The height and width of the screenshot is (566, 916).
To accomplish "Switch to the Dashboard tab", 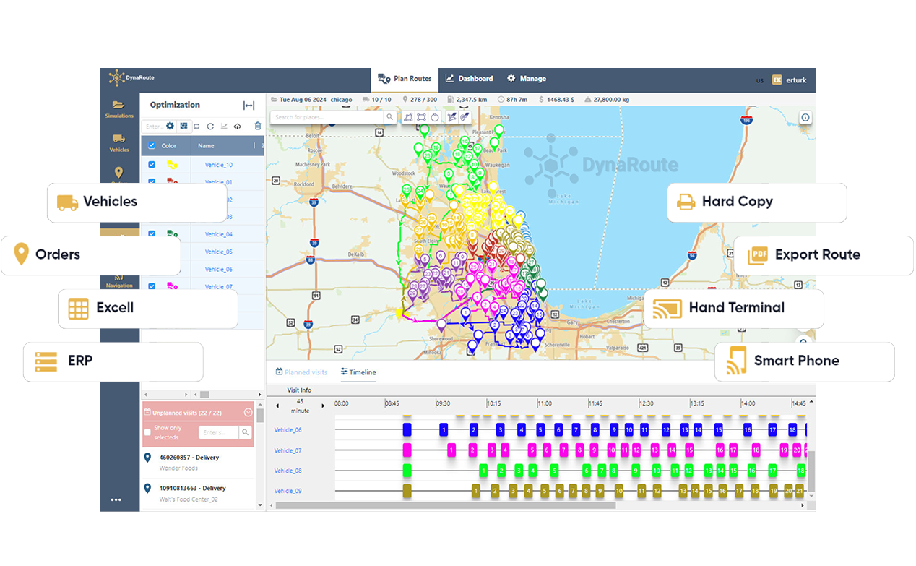I will tap(469, 79).
